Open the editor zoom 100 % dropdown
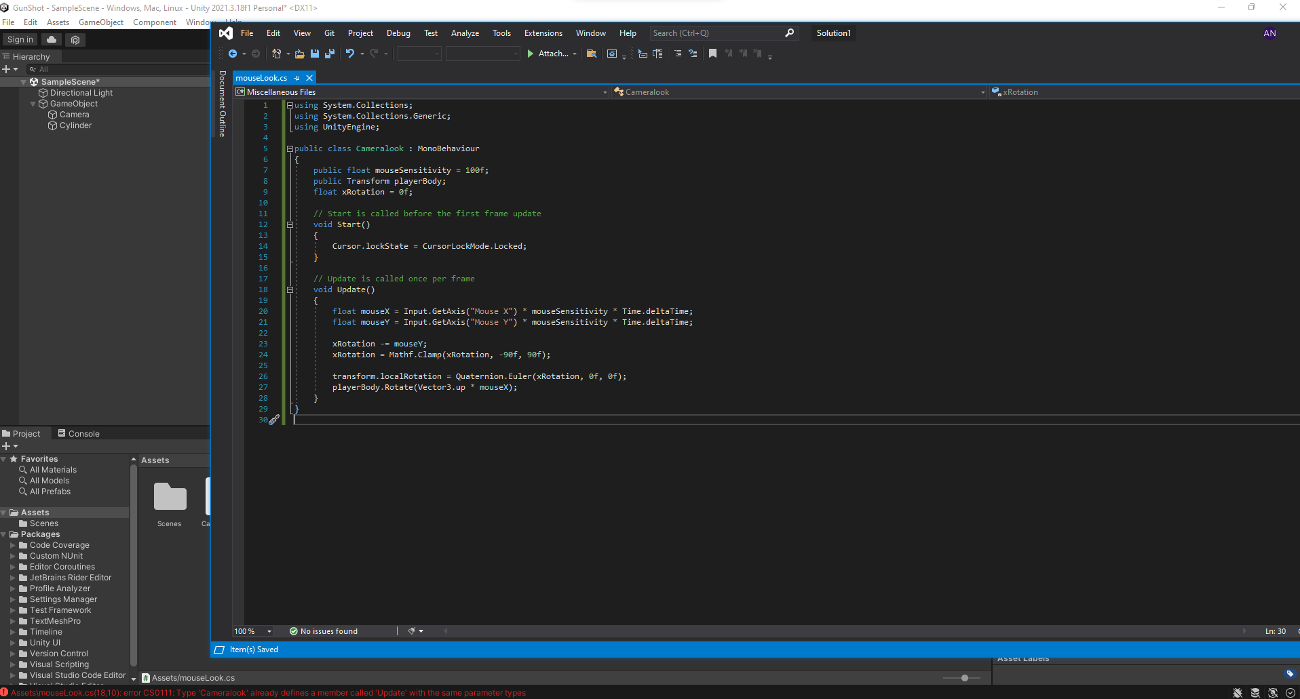The height and width of the screenshot is (699, 1300). [269, 631]
